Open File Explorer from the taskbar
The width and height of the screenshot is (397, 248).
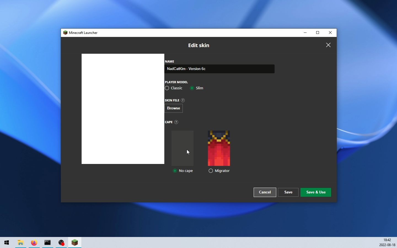coord(21,242)
